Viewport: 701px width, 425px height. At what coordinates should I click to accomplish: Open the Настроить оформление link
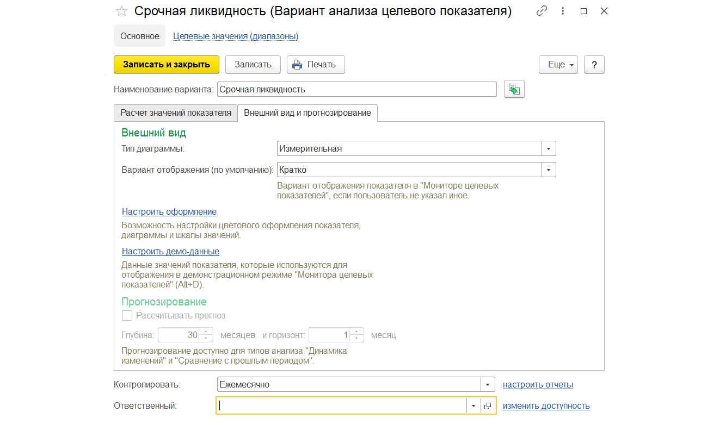click(169, 212)
